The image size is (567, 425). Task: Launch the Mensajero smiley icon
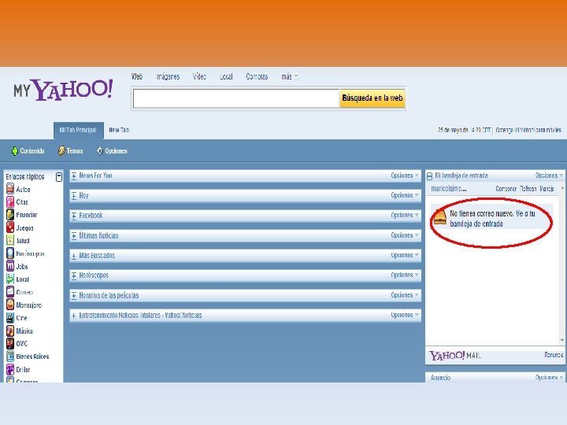10,305
